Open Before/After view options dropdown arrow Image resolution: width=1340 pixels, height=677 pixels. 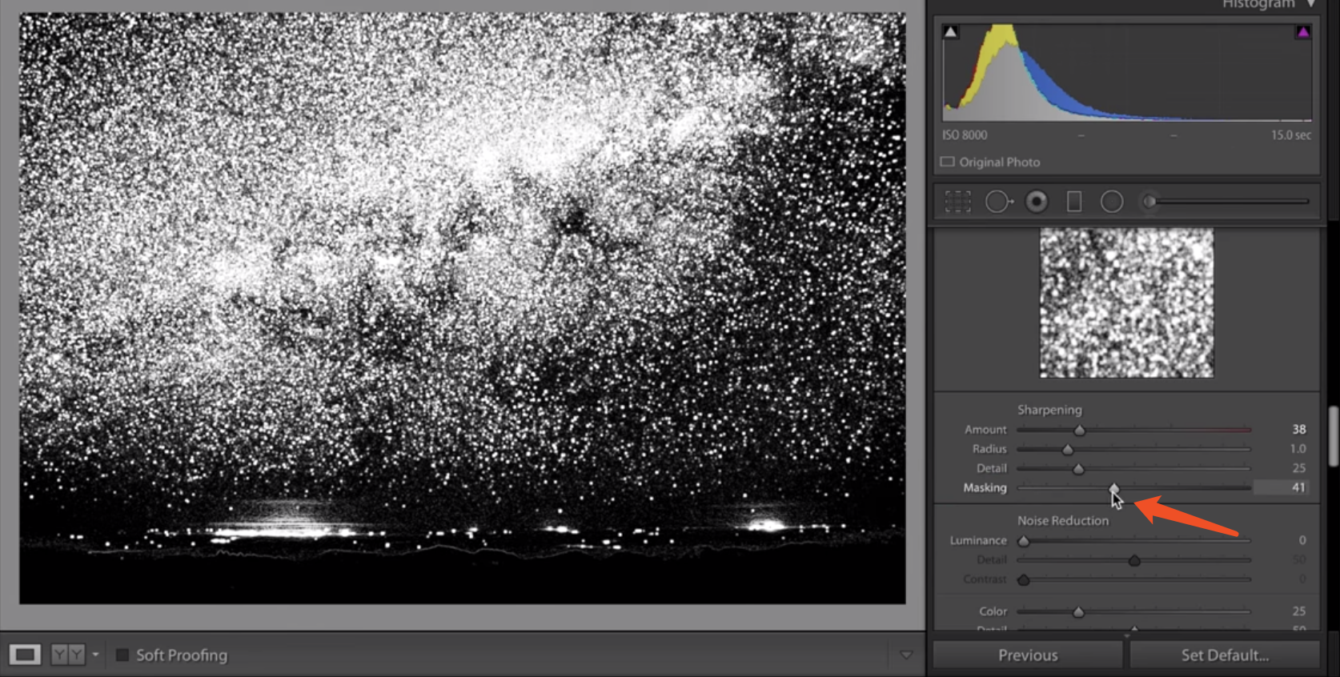tap(95, 655)
